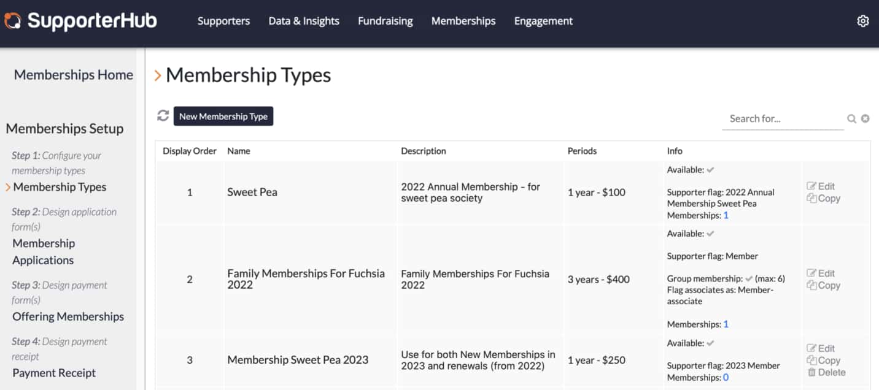Copy Family Memberships For Fuchsia 2022
The image size is (879, 390).
[823, 286]
